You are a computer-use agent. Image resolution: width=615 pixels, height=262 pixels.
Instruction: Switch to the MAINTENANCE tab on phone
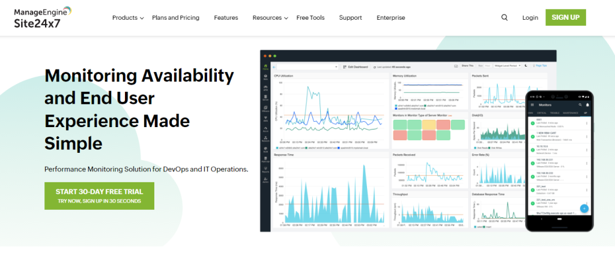tap(571, 113)
